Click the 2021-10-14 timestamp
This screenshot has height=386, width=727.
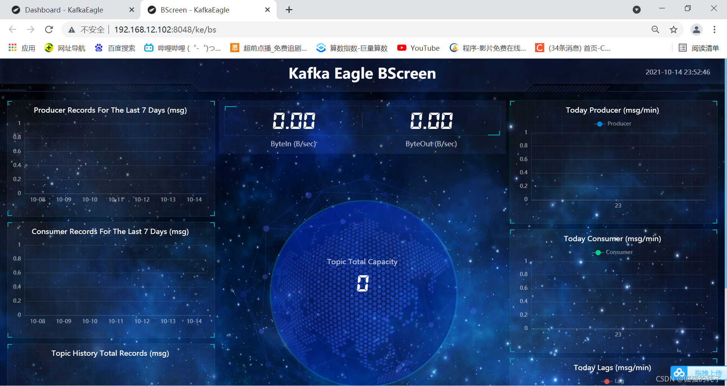[678, 72]
